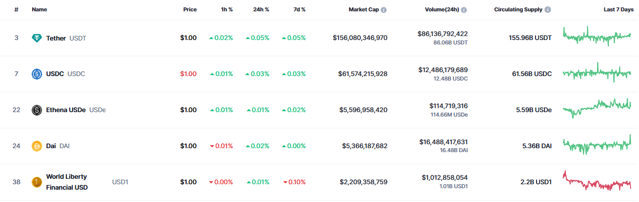Click Ethena USDe volume $114,719,316
The width and height of the screenshot is (639, 202).
point(448,106)
